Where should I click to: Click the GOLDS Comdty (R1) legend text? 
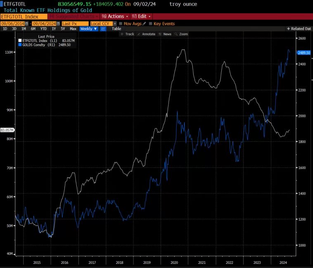tap(39, 45)
